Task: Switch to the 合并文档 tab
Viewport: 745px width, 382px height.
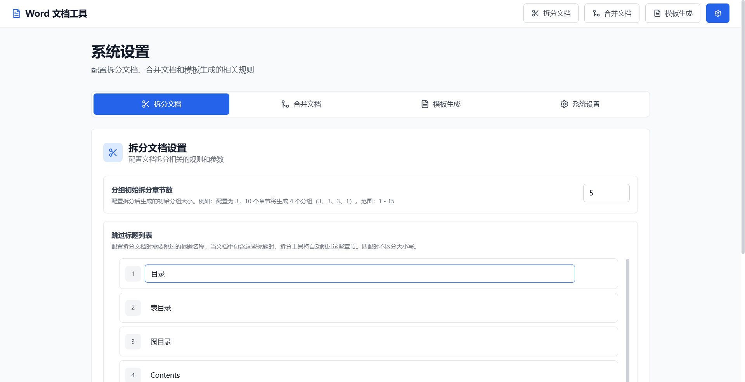Action: (301, 104)
